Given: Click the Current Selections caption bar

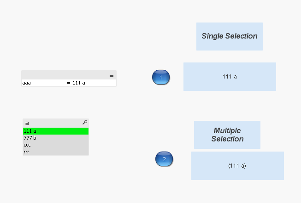Looking at the screenshot, I should pyautogui.click(x=65, y=75).
